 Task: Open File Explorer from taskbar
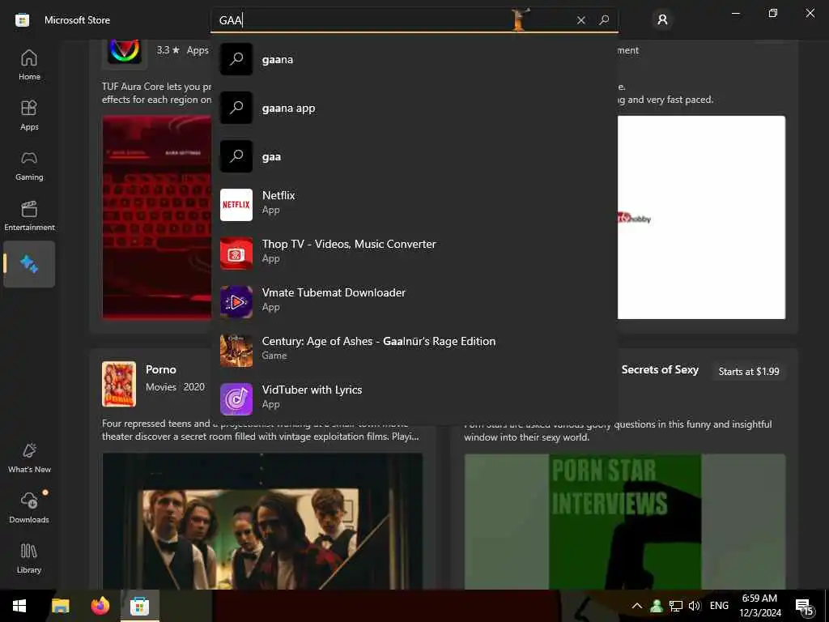[x=60, y=606]
